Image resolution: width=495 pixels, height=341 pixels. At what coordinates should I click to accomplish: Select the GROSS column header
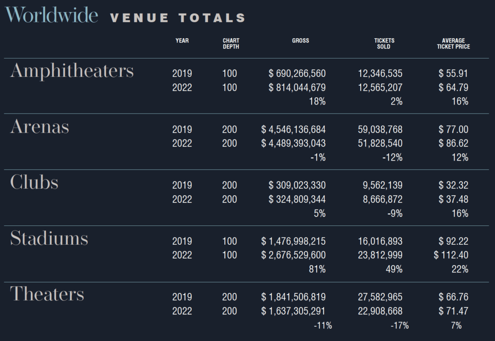click(x=300, y=41)
